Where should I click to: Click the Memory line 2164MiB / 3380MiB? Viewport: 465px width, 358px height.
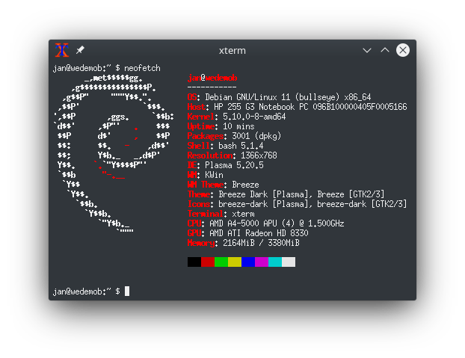click(244, 243)
